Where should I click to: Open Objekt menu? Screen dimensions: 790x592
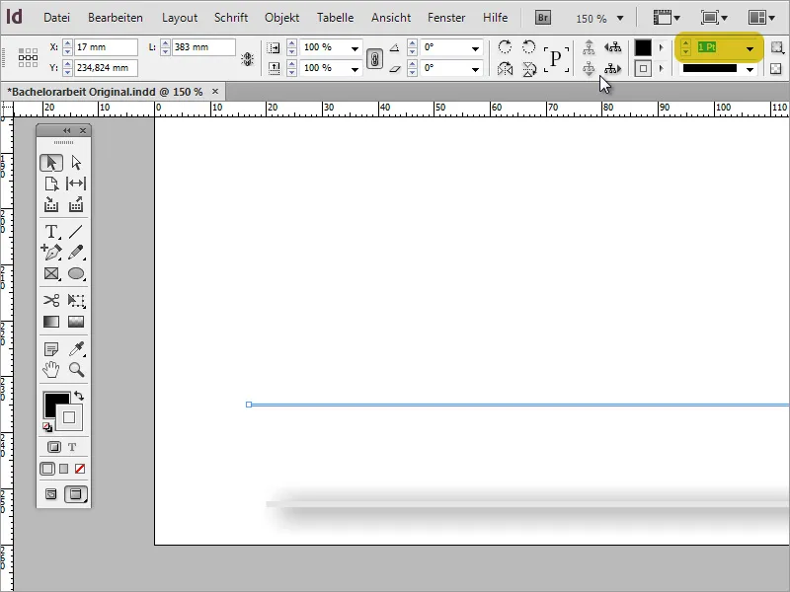(281, 18)
